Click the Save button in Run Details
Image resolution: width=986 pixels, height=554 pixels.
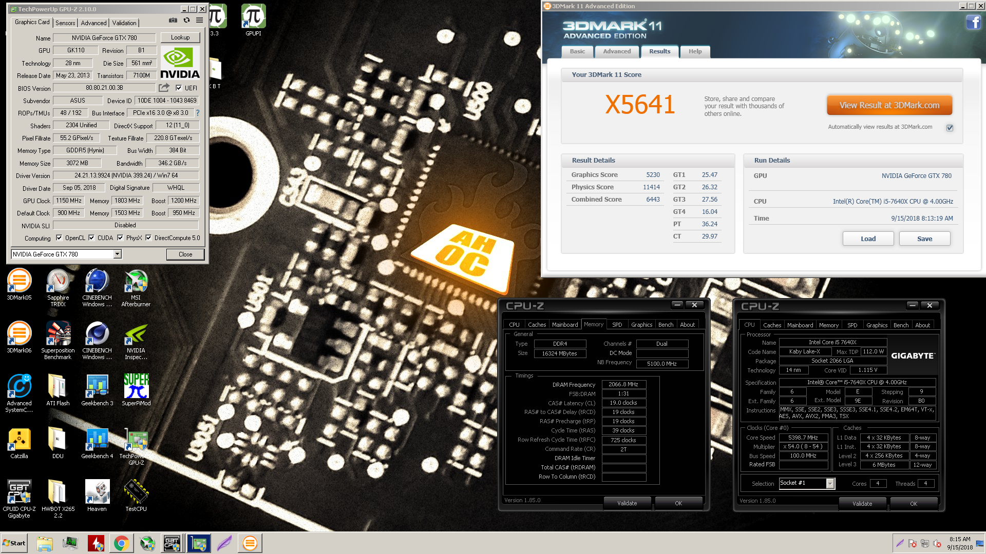[924, 239]
